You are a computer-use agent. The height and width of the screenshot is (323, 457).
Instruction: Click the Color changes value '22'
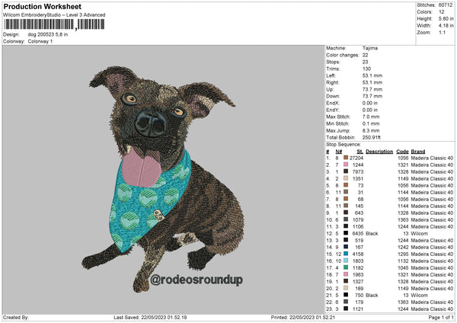pos(365,55)
